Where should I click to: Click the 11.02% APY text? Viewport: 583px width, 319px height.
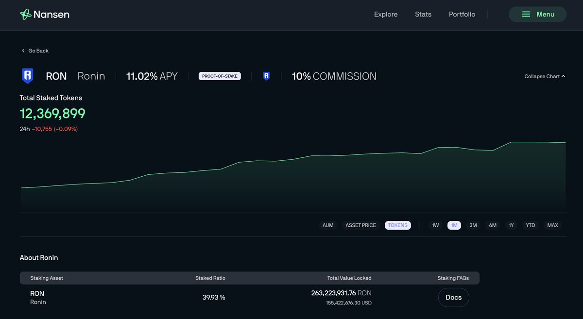coord(152,76)
